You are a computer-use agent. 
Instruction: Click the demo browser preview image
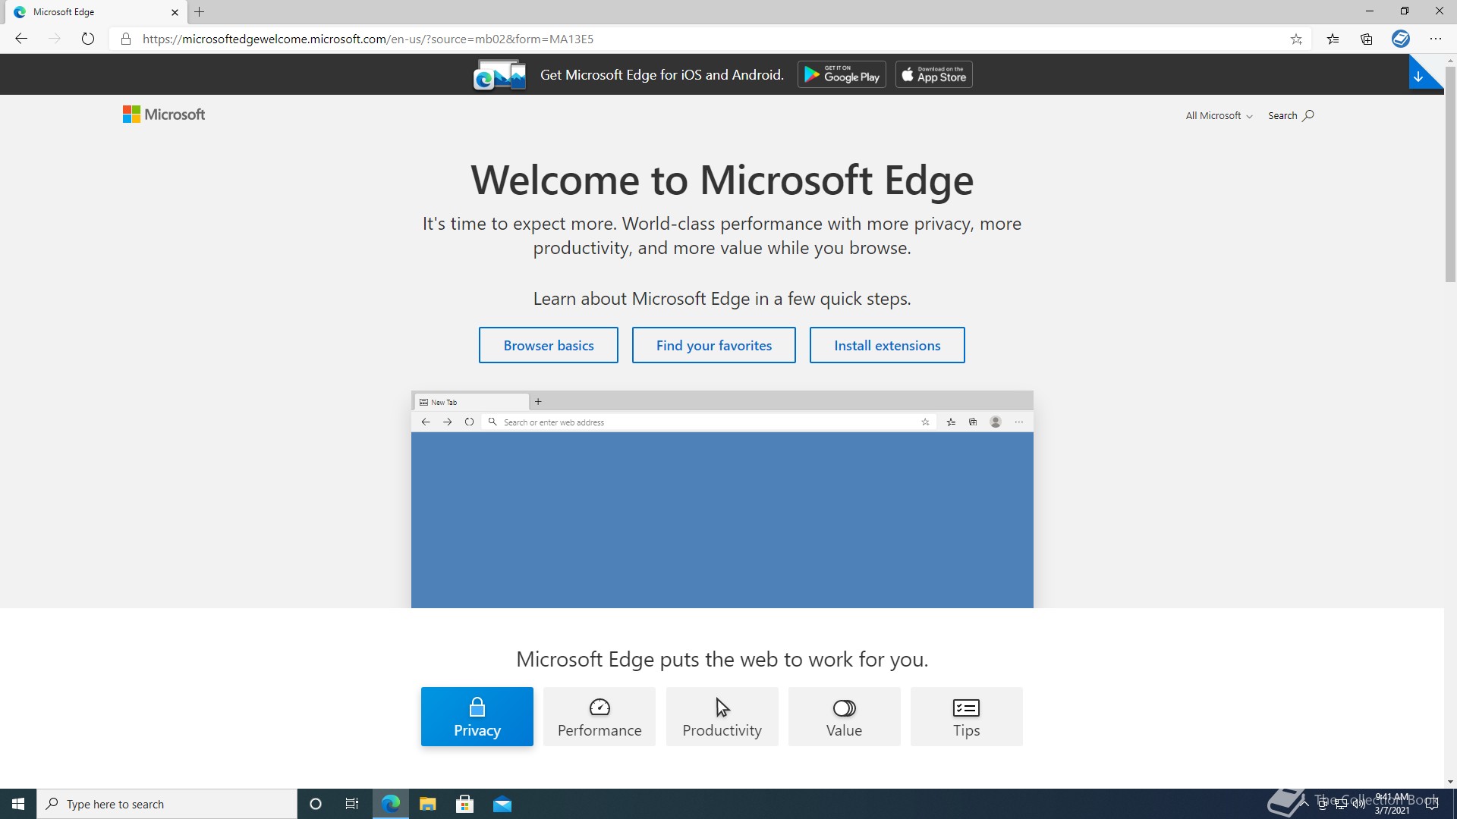[722, 499]
